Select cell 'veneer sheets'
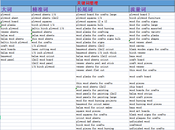The image size is (175, 130). click(16, 32)
